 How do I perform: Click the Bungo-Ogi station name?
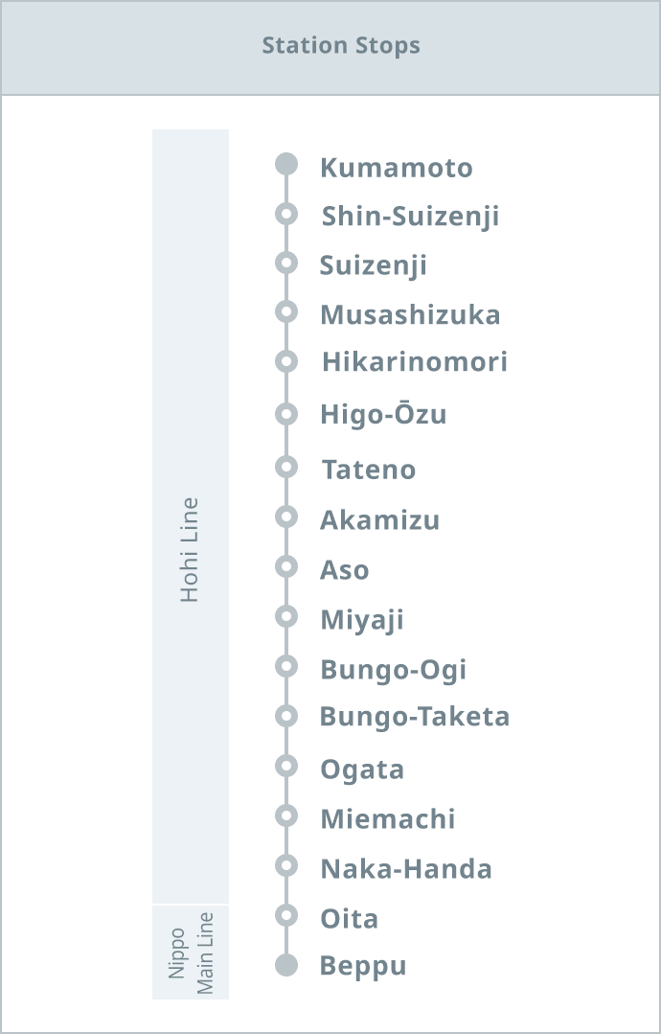coord(394,670)
